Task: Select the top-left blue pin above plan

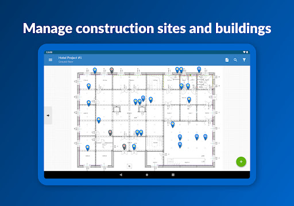Action: 95,70
